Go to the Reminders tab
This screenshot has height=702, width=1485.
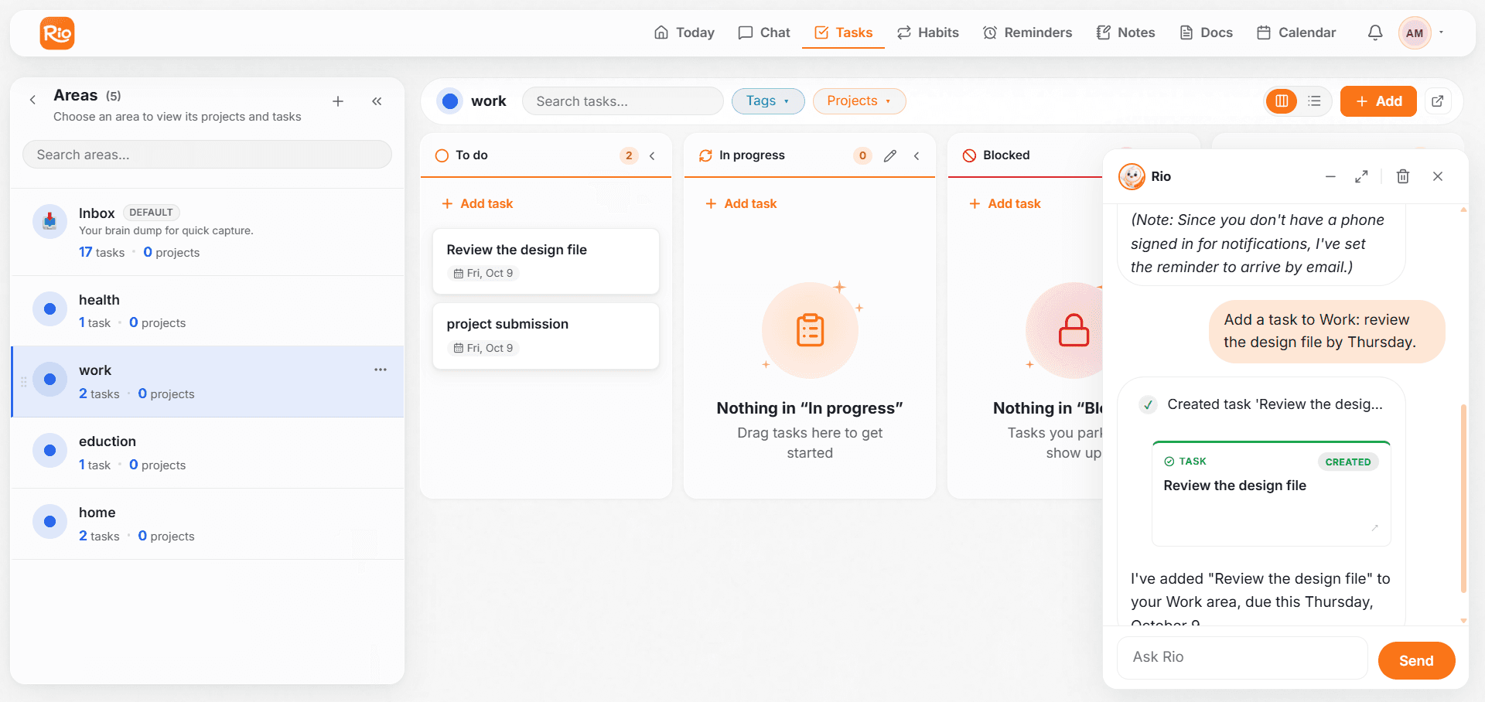[1027, 32]
